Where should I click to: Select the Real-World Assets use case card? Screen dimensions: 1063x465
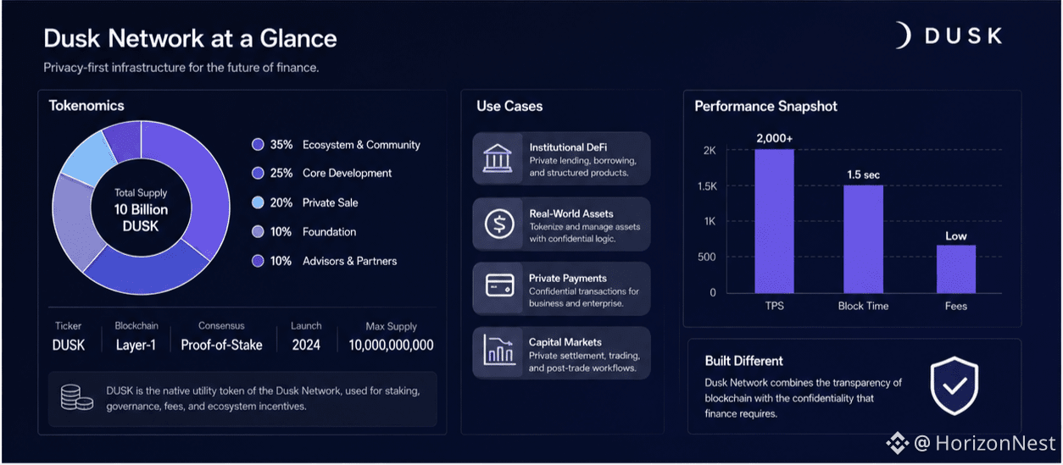tap(561, 224)
